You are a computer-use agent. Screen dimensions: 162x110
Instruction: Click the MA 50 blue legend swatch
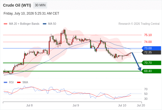pos(44,24)
